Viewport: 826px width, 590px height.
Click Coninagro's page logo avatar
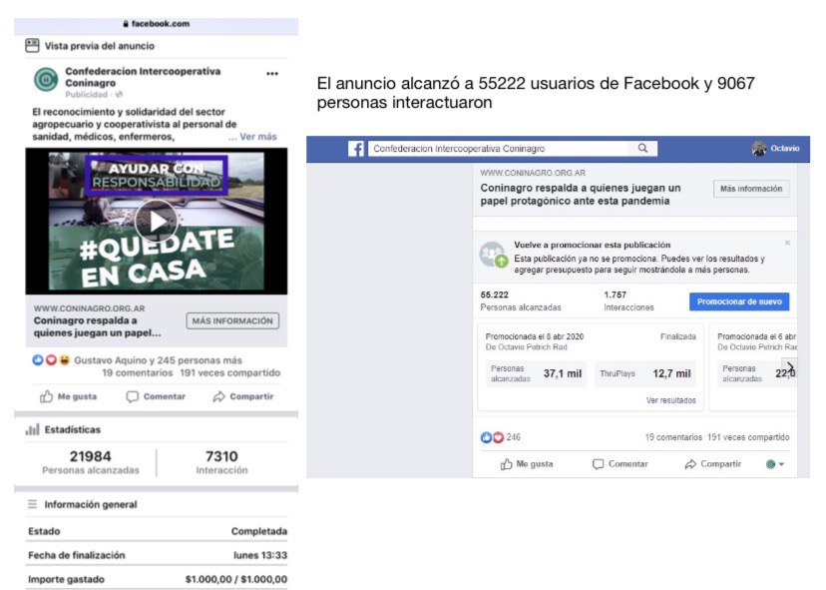coord(46,80)
